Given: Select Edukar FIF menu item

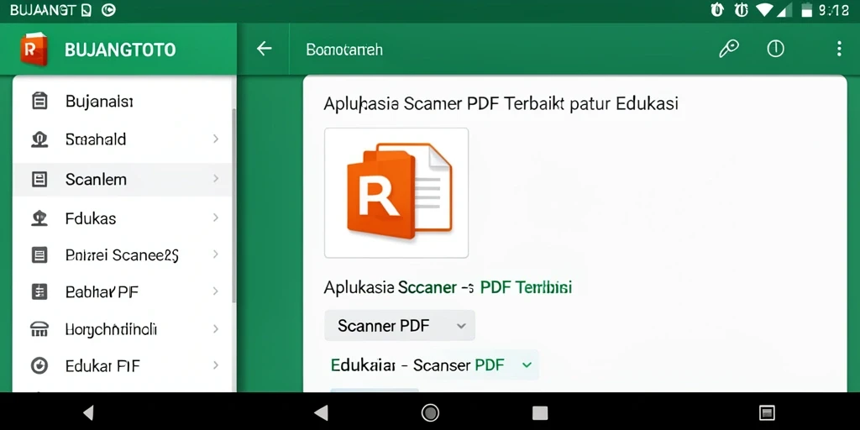Looking at the screenshot, I should [x=124, y=365].
